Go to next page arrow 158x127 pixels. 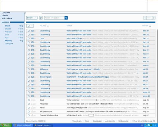[154, 18]
